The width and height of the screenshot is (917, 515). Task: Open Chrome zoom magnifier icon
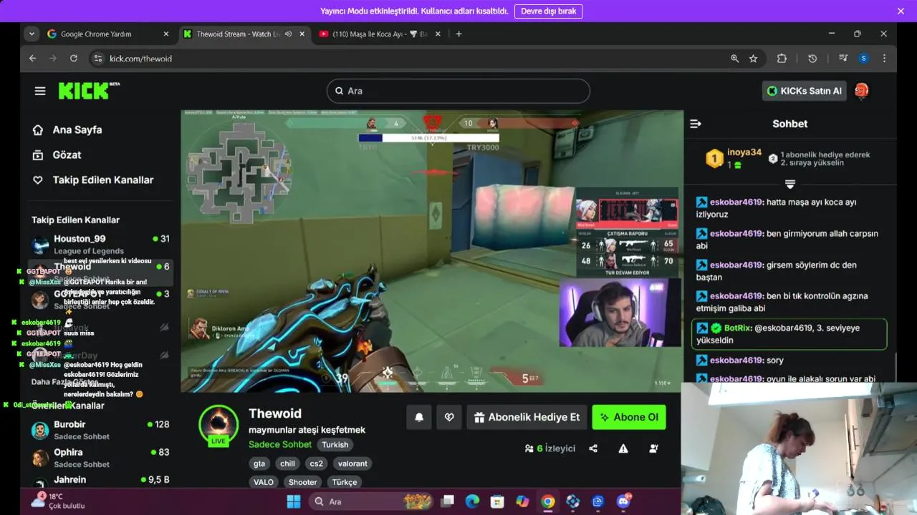[734, 59]
